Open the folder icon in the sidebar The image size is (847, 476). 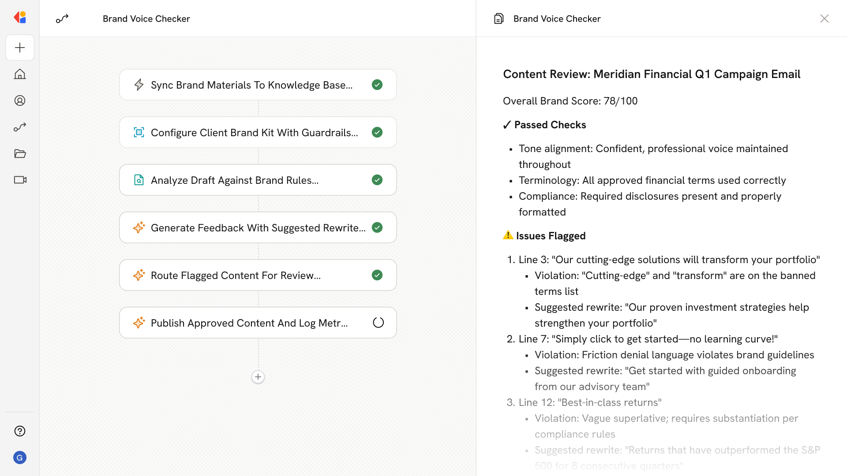click(x=20, y=153)
